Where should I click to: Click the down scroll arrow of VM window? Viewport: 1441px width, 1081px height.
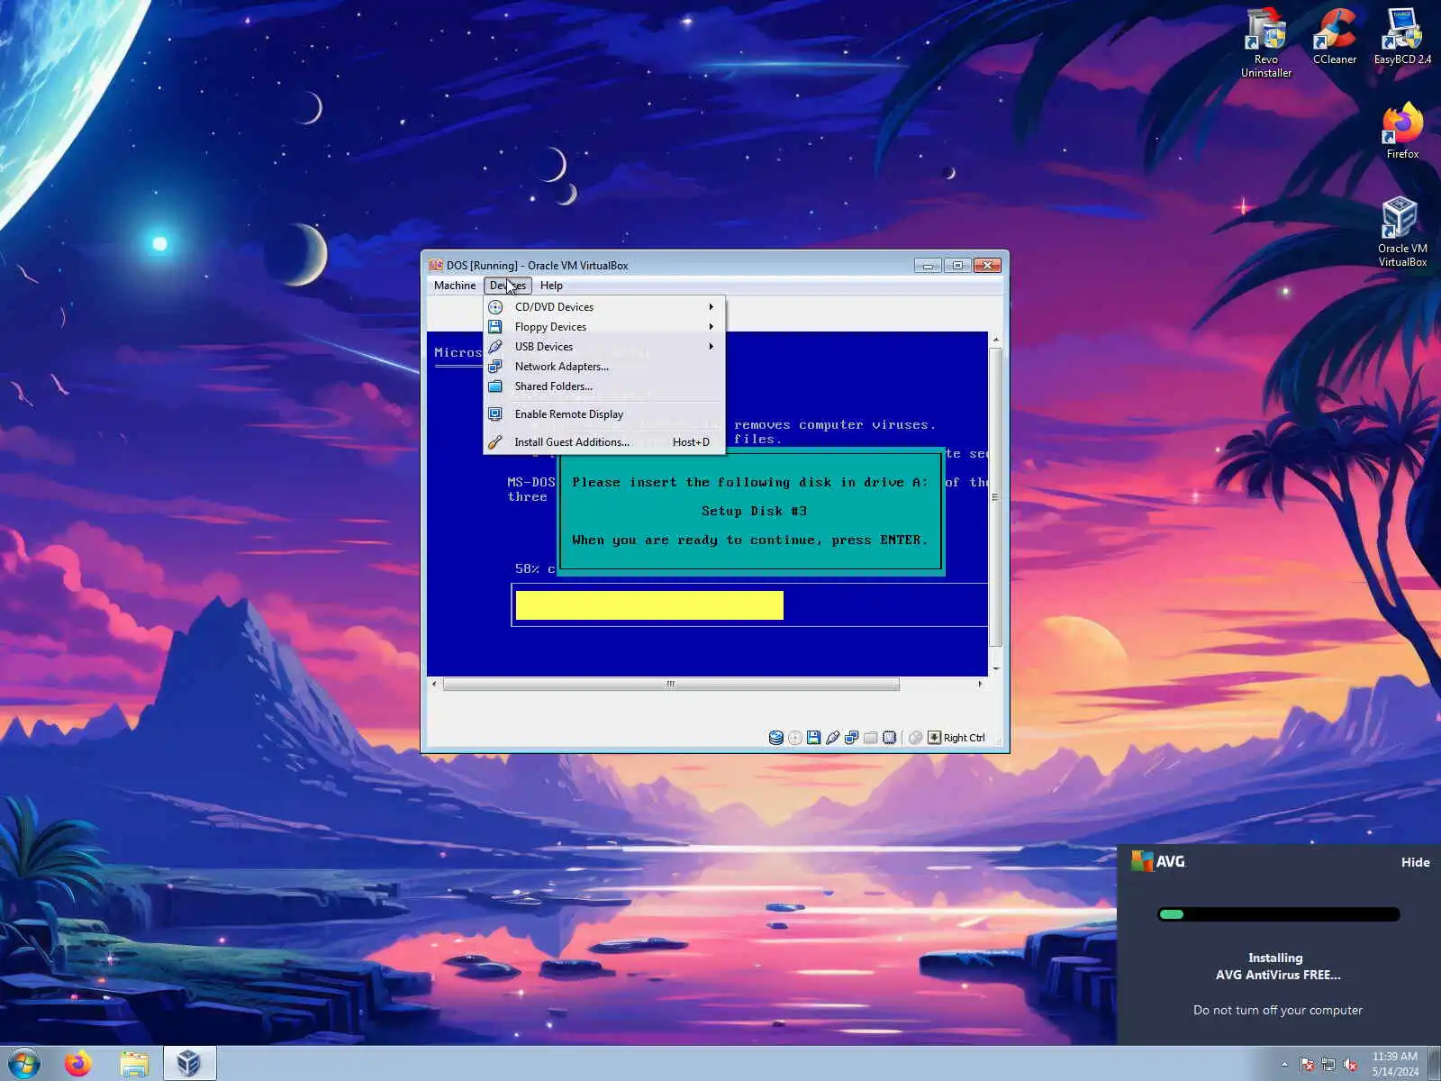pyautogui.click(x=995, y=669)
